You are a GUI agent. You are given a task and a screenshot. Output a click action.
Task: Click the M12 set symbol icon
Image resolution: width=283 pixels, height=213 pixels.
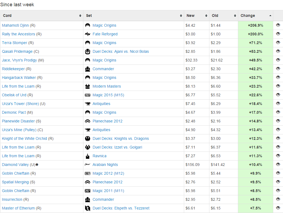[87, 173]
